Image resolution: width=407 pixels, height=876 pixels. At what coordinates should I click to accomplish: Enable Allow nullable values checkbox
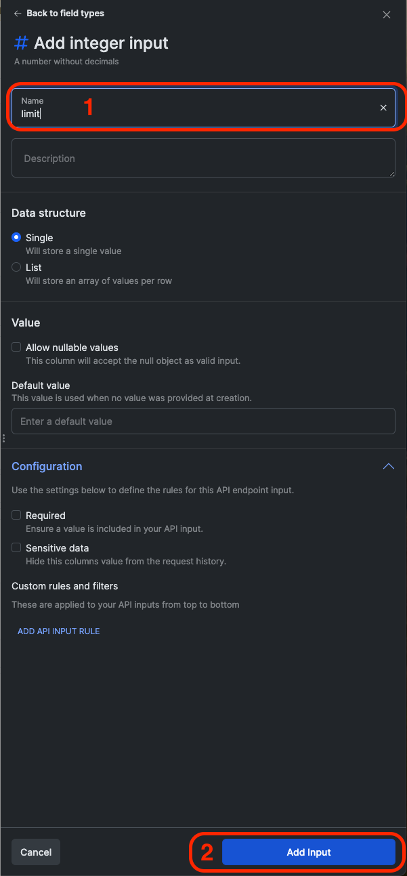point(16,347)
